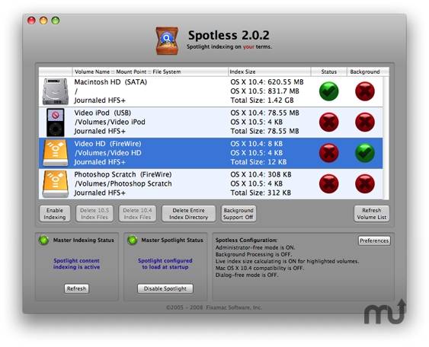Sort by Volume Name column header
429x347 pixels.
pyautogui.click(x=150, y=72)
